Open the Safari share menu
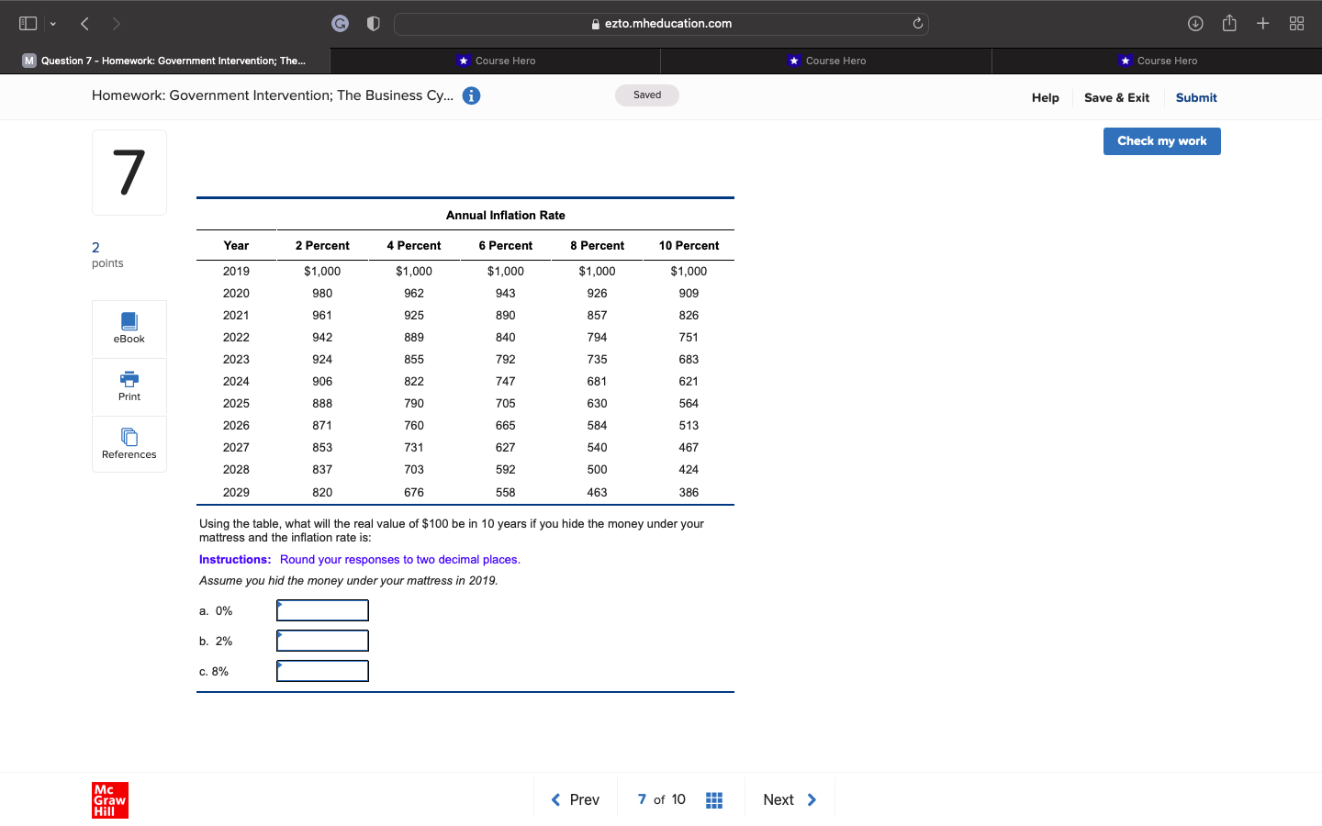Image resolution: width=1322 pixels, height=826 pixels. (x=1229, y=23)
